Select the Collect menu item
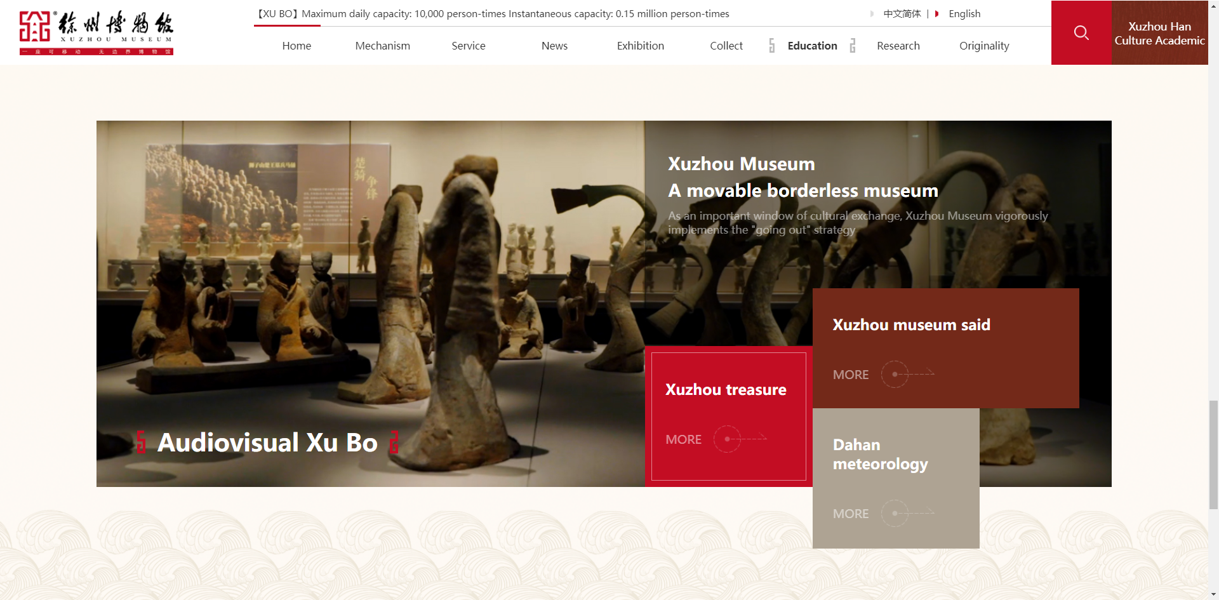 pos(726,46)
